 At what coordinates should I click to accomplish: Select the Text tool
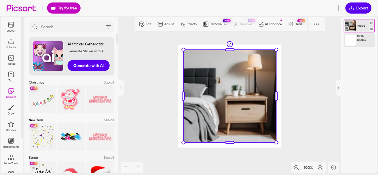pyautogui.click(x=11, y=76)
